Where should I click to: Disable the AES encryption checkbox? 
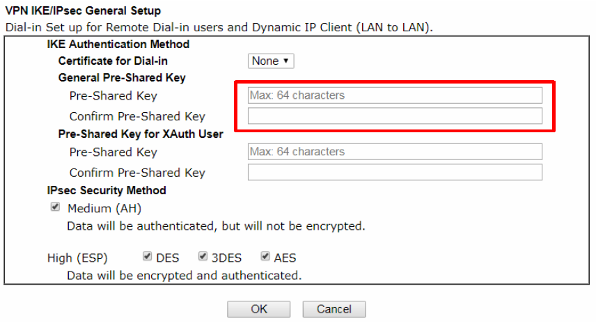pyautogui.click(x=265, y=257)
